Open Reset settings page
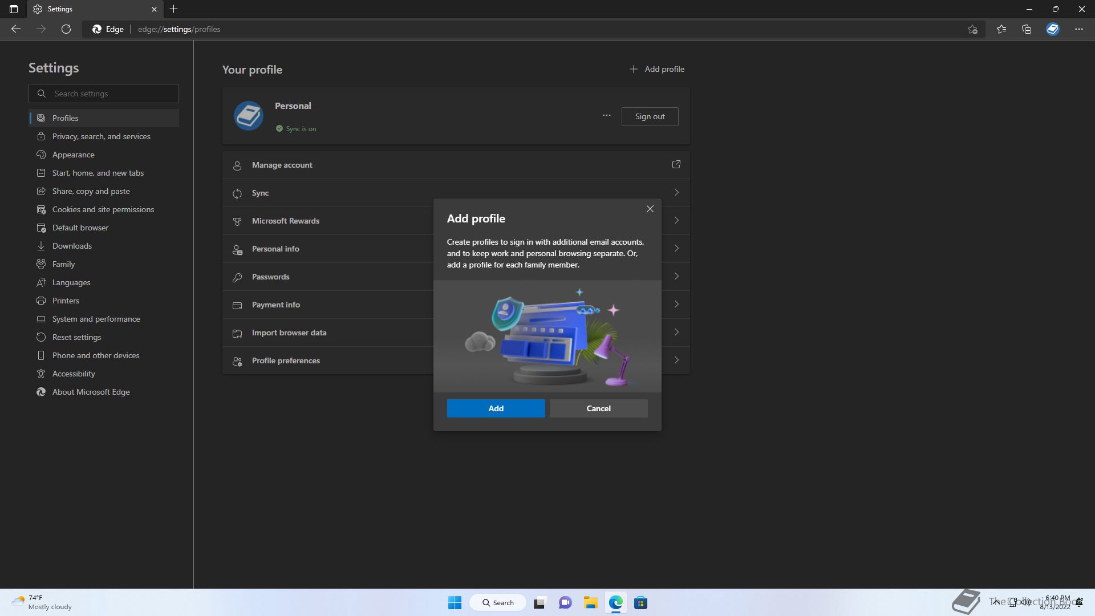 tap(104, 337)
